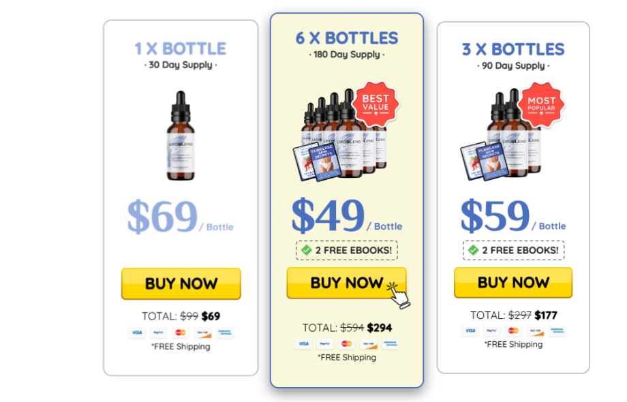The width and height of the screenshot is (627, 402).
Task: Click the single bottle product image
Action: [181, 136]
